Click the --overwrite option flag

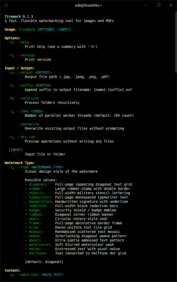tap(28, 124)
